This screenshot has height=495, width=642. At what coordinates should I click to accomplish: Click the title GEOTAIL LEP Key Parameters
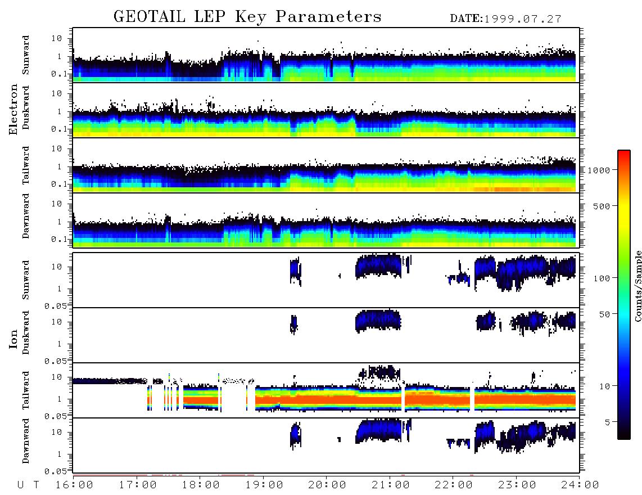247,17
